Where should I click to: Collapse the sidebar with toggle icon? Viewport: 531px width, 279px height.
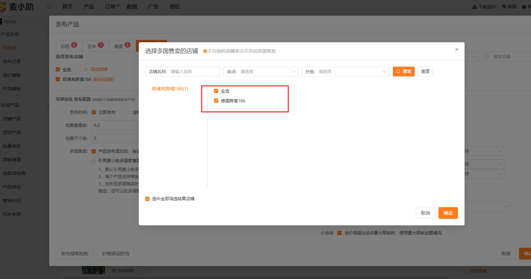pos(50,7)
